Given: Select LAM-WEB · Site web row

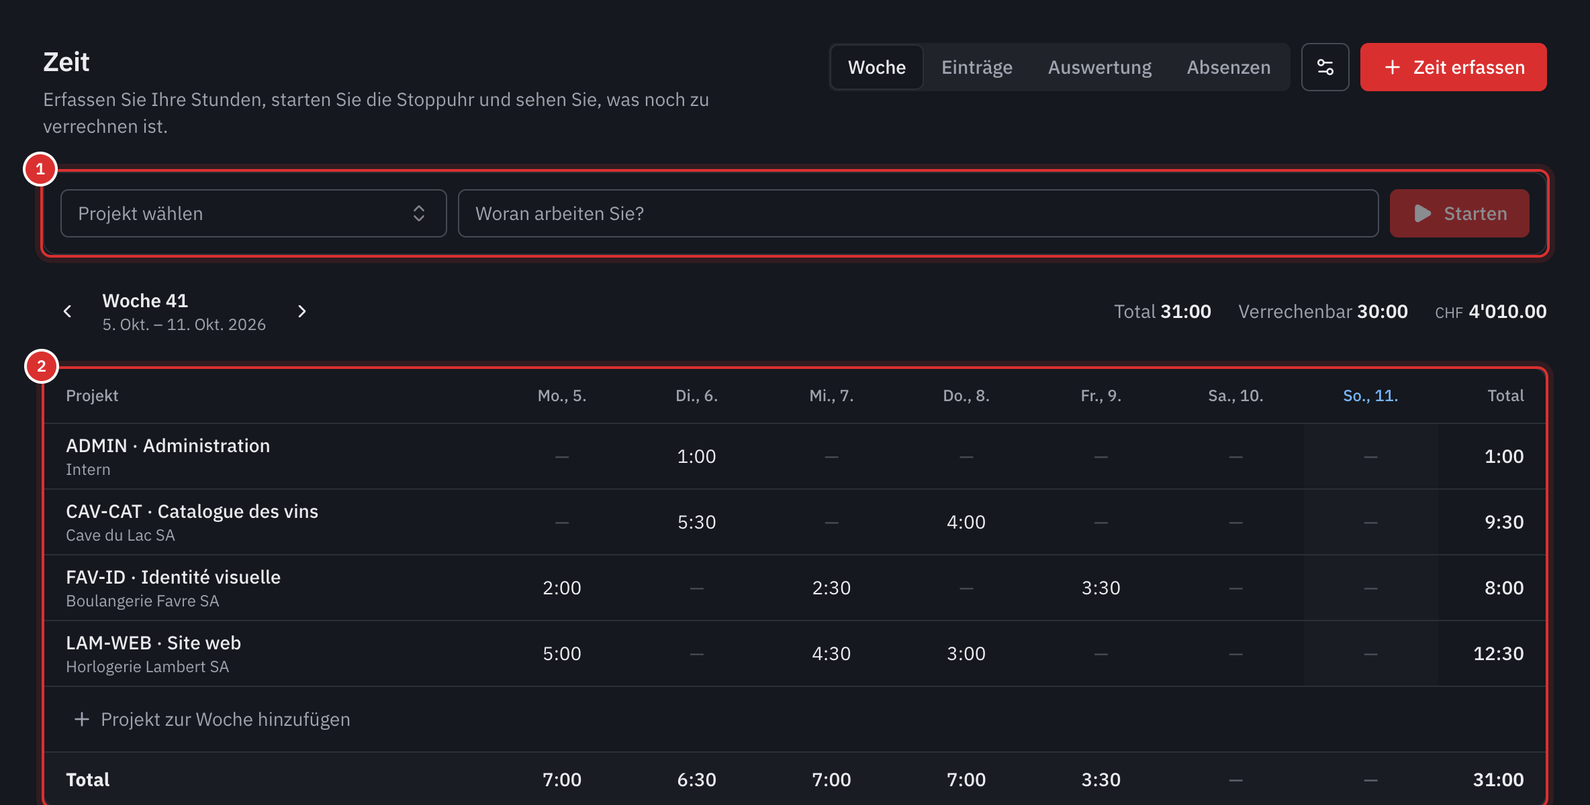Looking at the screenshot, I should pyautogui.click(x=794, y=653).
